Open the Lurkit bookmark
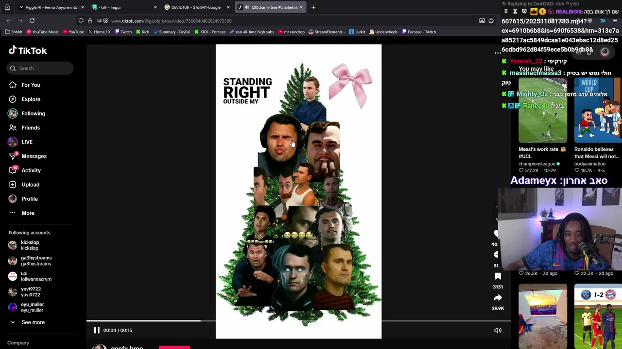The width and height of the screenshot is (622, 349). tap(357, 32)
